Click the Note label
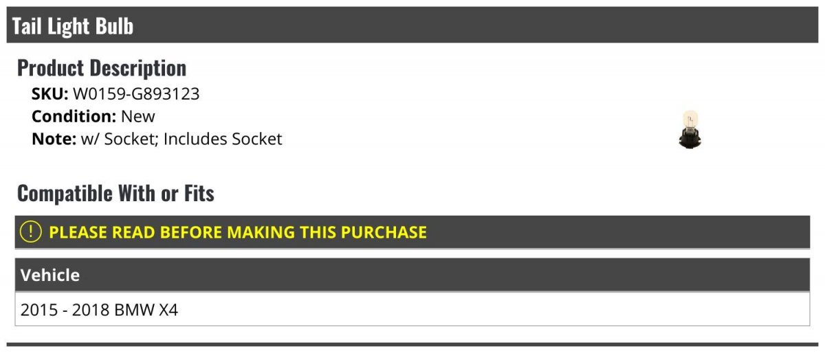825x353 pixels. (54, 139)
